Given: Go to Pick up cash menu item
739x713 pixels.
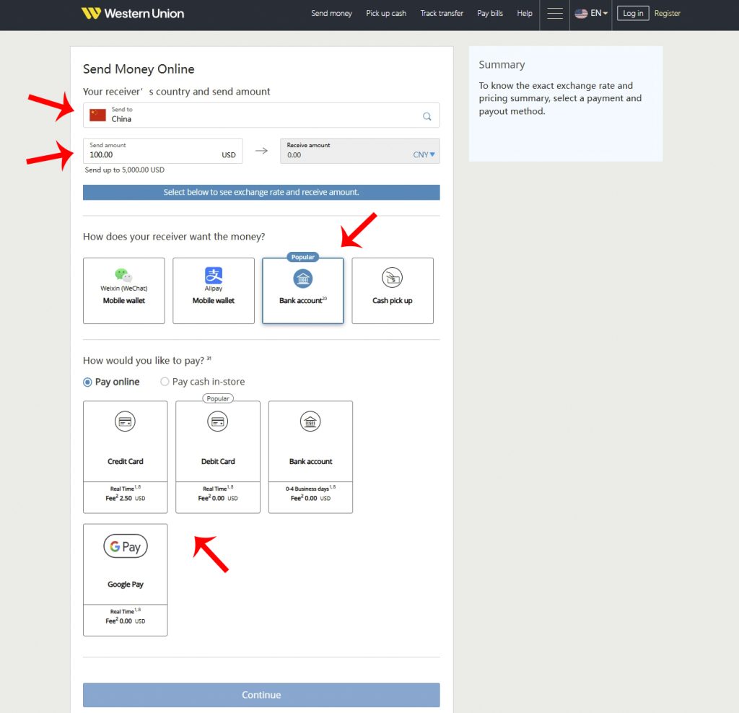Looking at the screenshot, I should pos(386,13).
